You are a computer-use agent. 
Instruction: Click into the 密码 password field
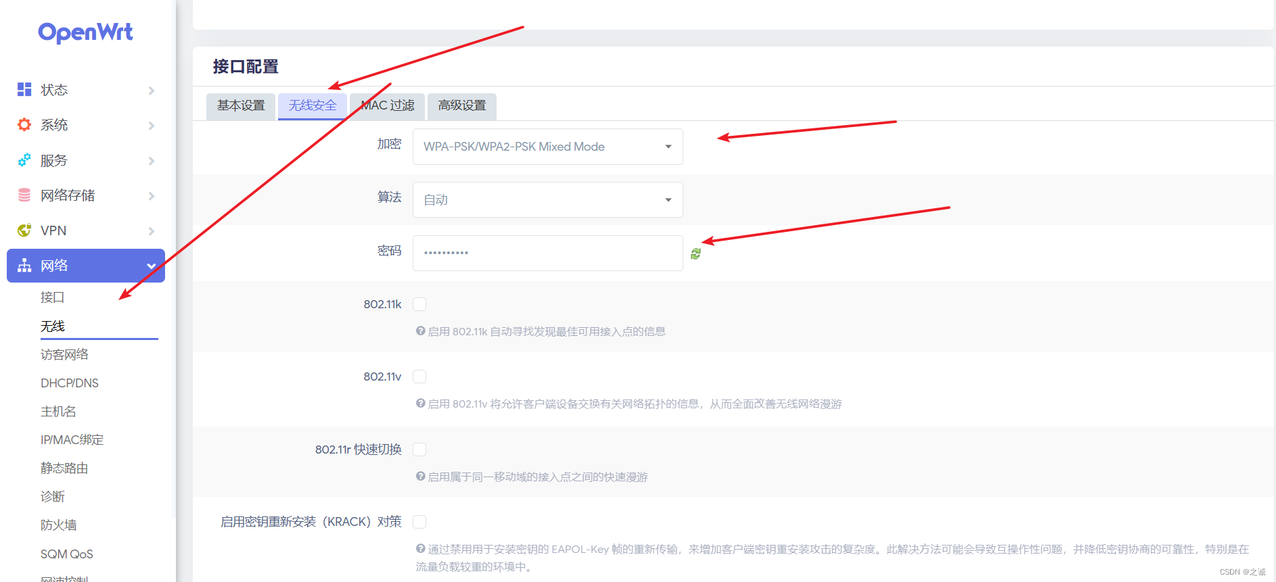click(548, 253)
